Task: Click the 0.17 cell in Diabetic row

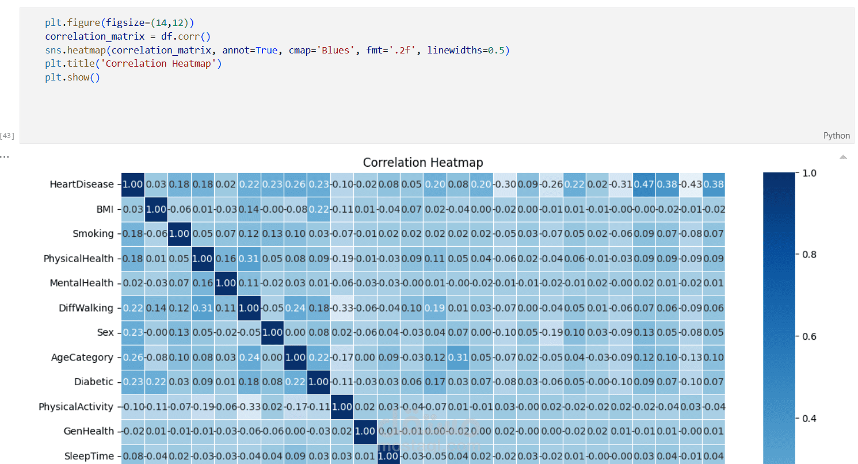Action: [435, 382]
